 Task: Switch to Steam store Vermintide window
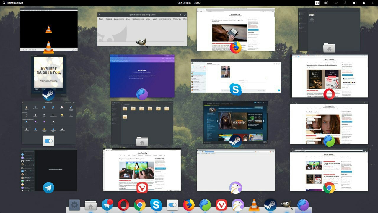[236, 123]
